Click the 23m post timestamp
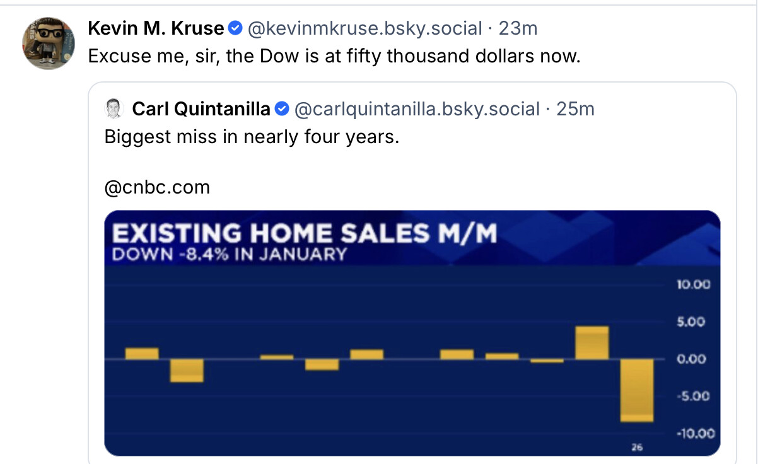This screenshot has height=464, width=758. coord(518,28)
